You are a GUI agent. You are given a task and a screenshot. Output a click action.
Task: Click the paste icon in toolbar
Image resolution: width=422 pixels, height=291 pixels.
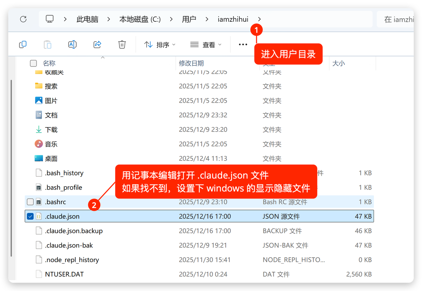click(x=48, y=44)
